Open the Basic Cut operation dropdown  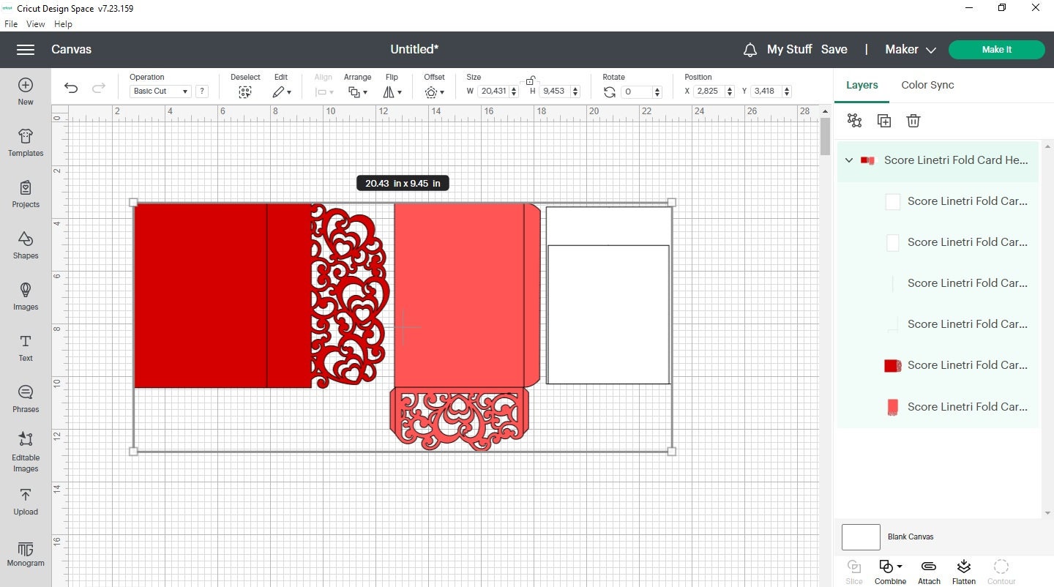click(160, 91)
